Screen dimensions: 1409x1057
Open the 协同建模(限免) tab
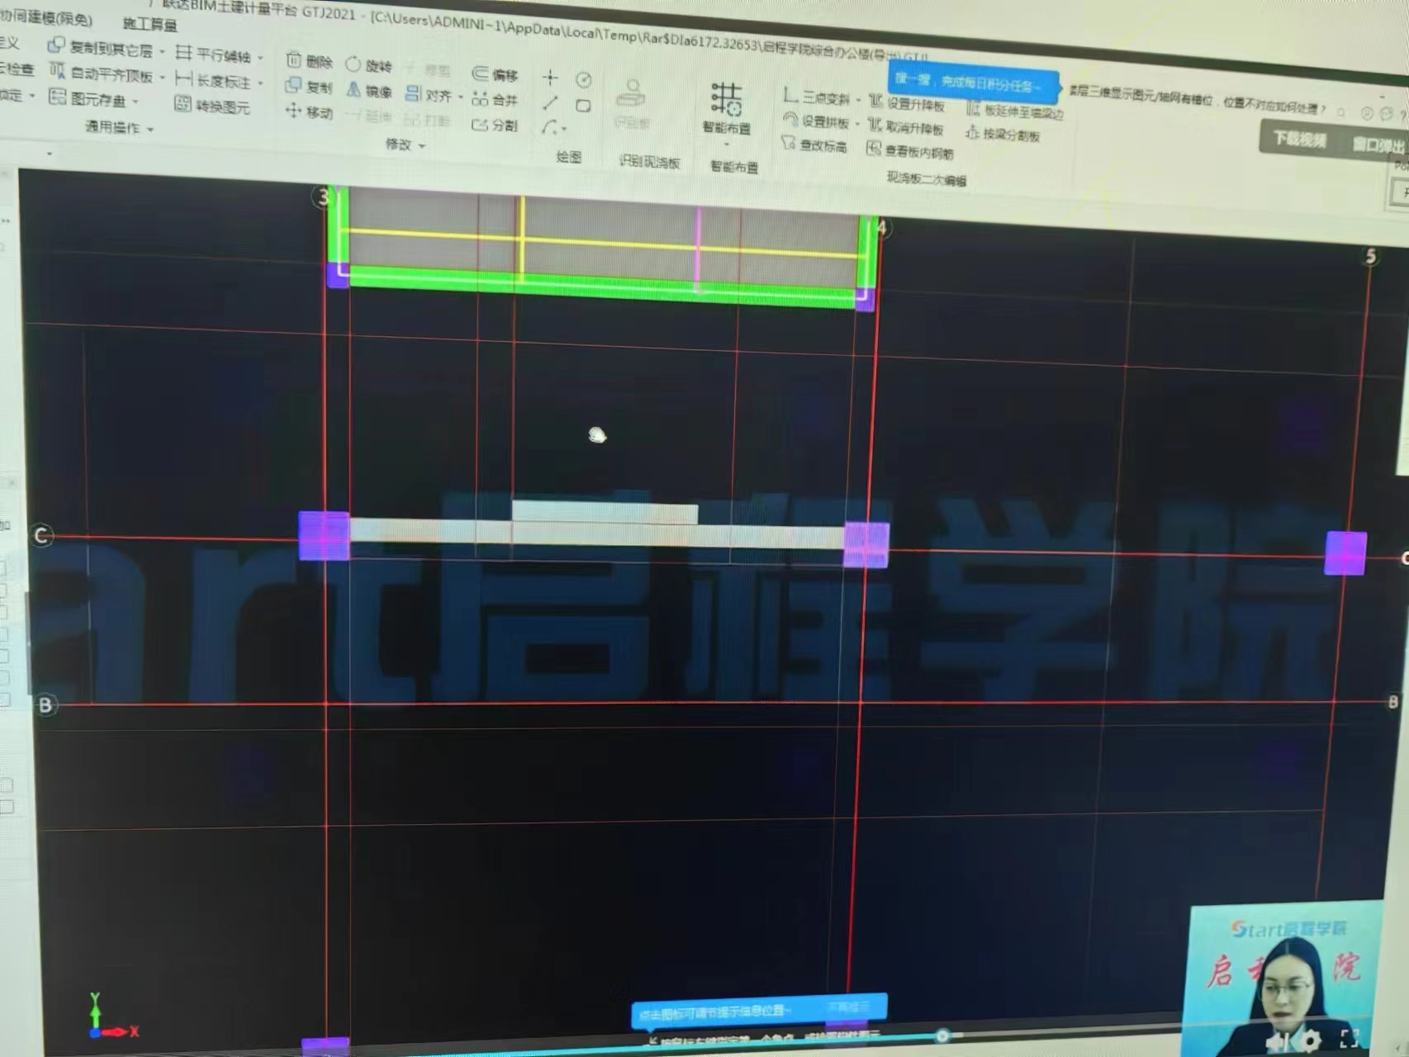45,17
